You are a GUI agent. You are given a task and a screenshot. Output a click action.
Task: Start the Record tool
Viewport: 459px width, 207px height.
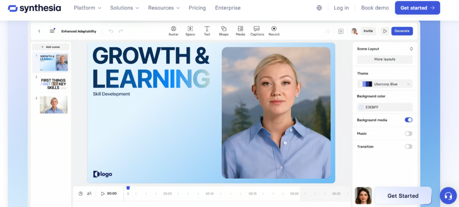tap(274, 29)
